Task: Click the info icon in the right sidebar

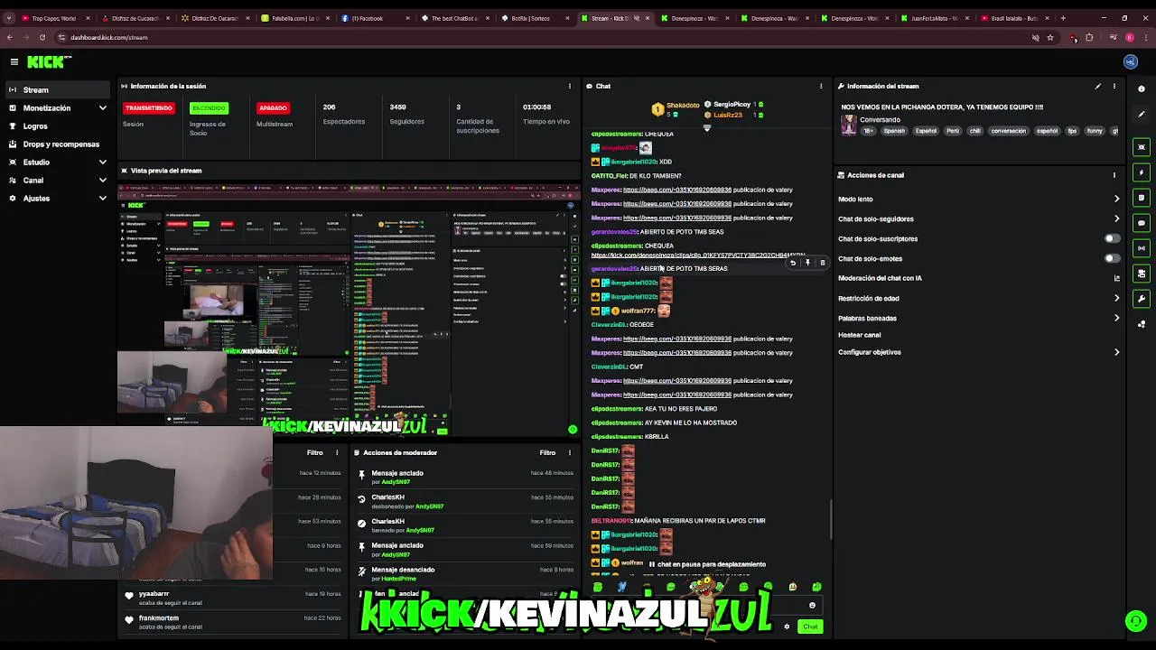Action: click(x=1142, y=88)
